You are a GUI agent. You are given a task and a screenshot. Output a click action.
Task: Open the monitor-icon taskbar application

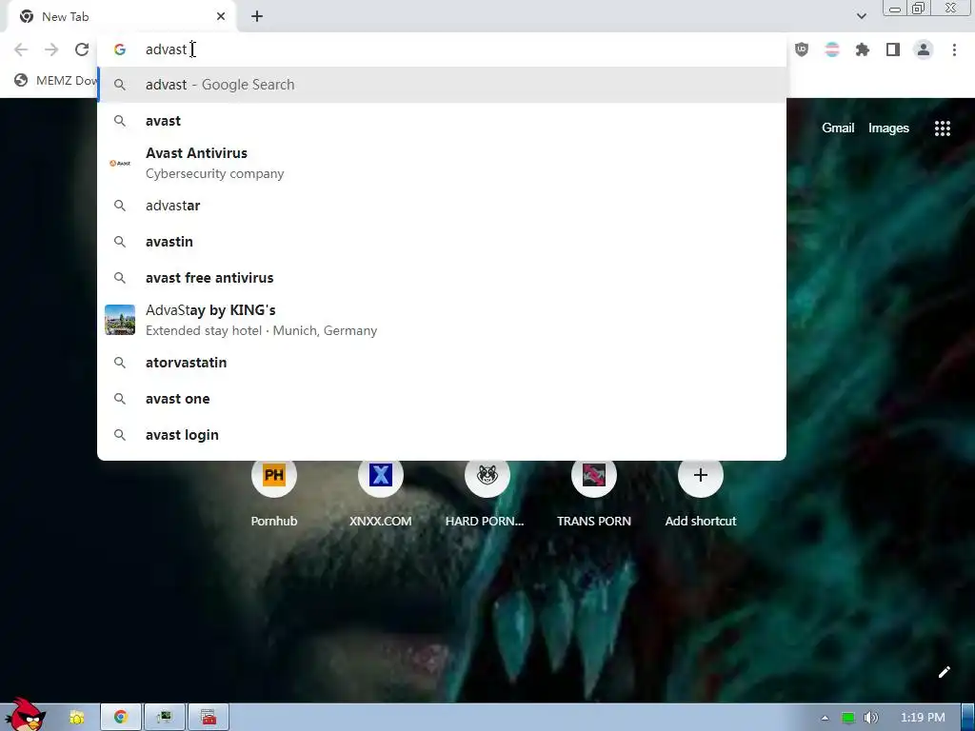click(164, 718)
